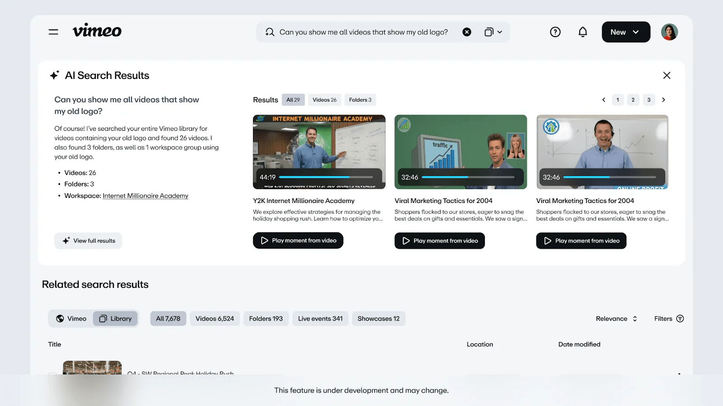This screenshot has height=406, width=723.
Task: Select the Folders 3 results chip
Action: coord(360,99)
